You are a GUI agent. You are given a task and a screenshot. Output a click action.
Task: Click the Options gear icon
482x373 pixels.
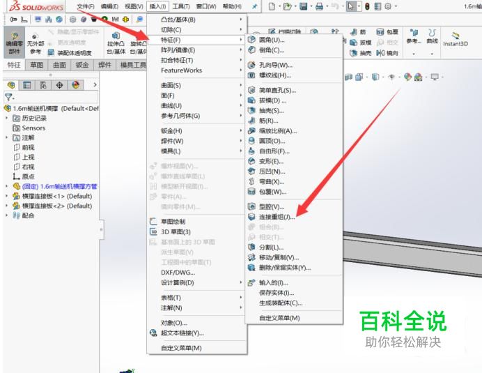388,6
